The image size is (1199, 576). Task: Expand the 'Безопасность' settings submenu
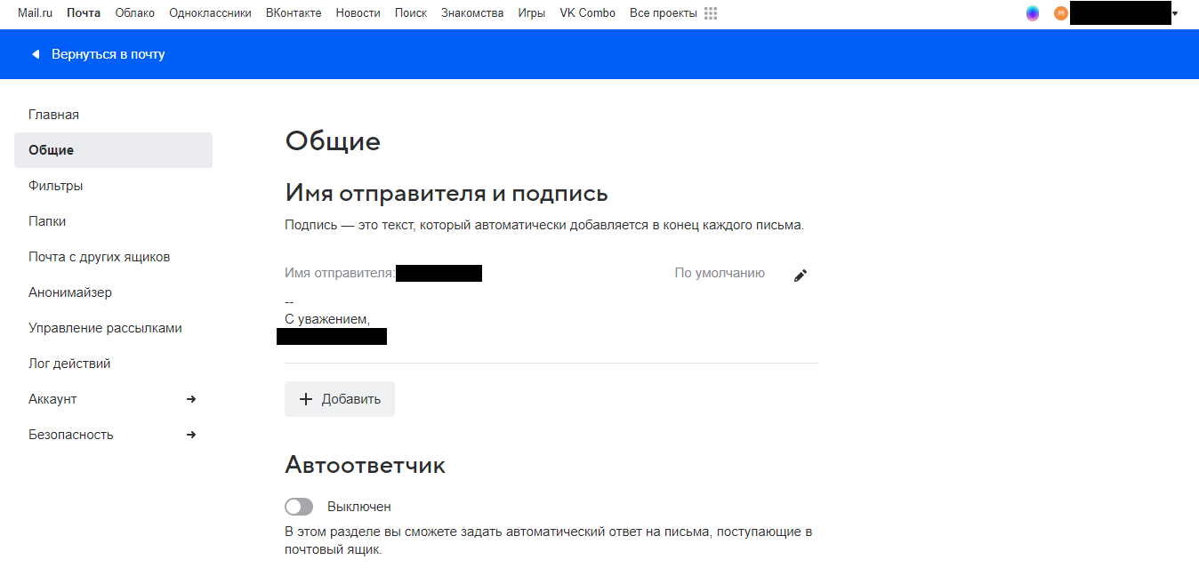point(71,435)
